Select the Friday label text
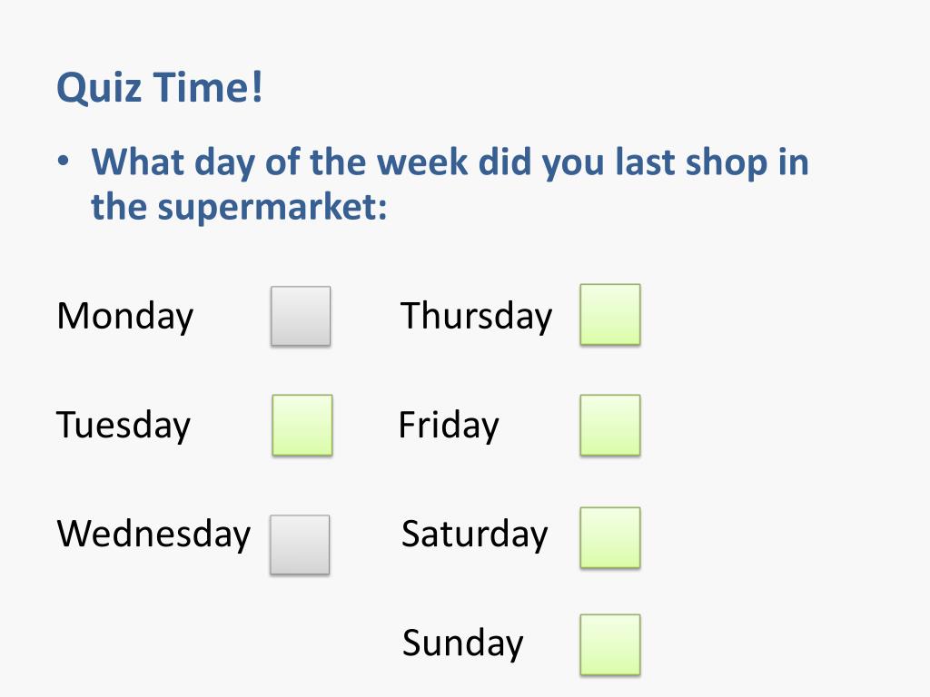The width and height of the screenshot is (930, 697). (449, 426)
